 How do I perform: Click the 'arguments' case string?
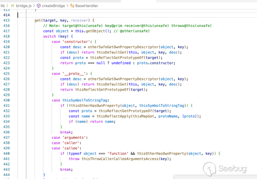click(x=74, y=137)
